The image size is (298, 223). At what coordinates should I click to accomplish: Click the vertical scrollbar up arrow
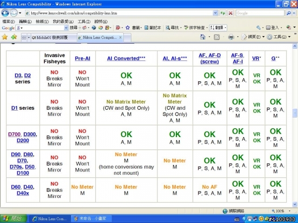[x=295, y=46]
